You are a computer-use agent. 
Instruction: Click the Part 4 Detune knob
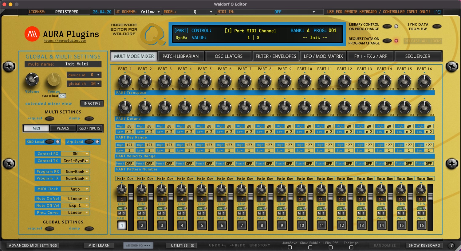(185, 107)
